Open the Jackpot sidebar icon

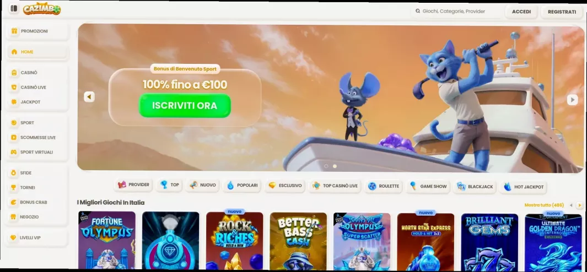[x=14, y=102]
